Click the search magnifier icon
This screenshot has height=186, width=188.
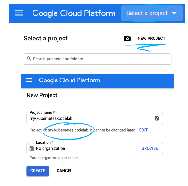pos(29,59)
